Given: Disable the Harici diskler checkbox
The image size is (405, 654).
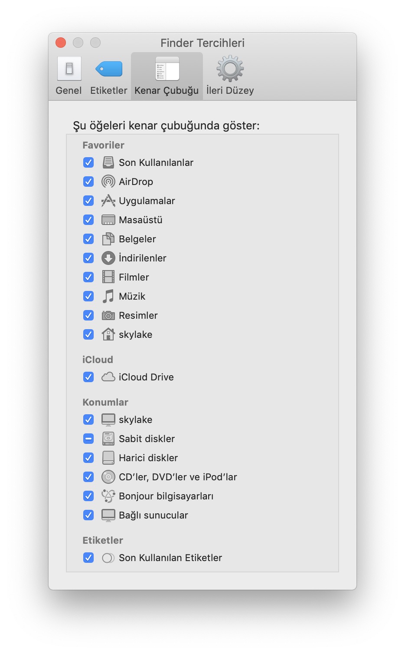Looking at the screenshot, I should pos(88,458).
